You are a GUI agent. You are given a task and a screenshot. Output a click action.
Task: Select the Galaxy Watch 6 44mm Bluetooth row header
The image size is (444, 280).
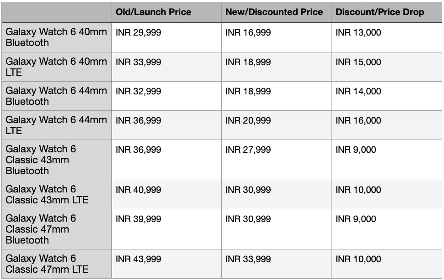coord(56,96)
